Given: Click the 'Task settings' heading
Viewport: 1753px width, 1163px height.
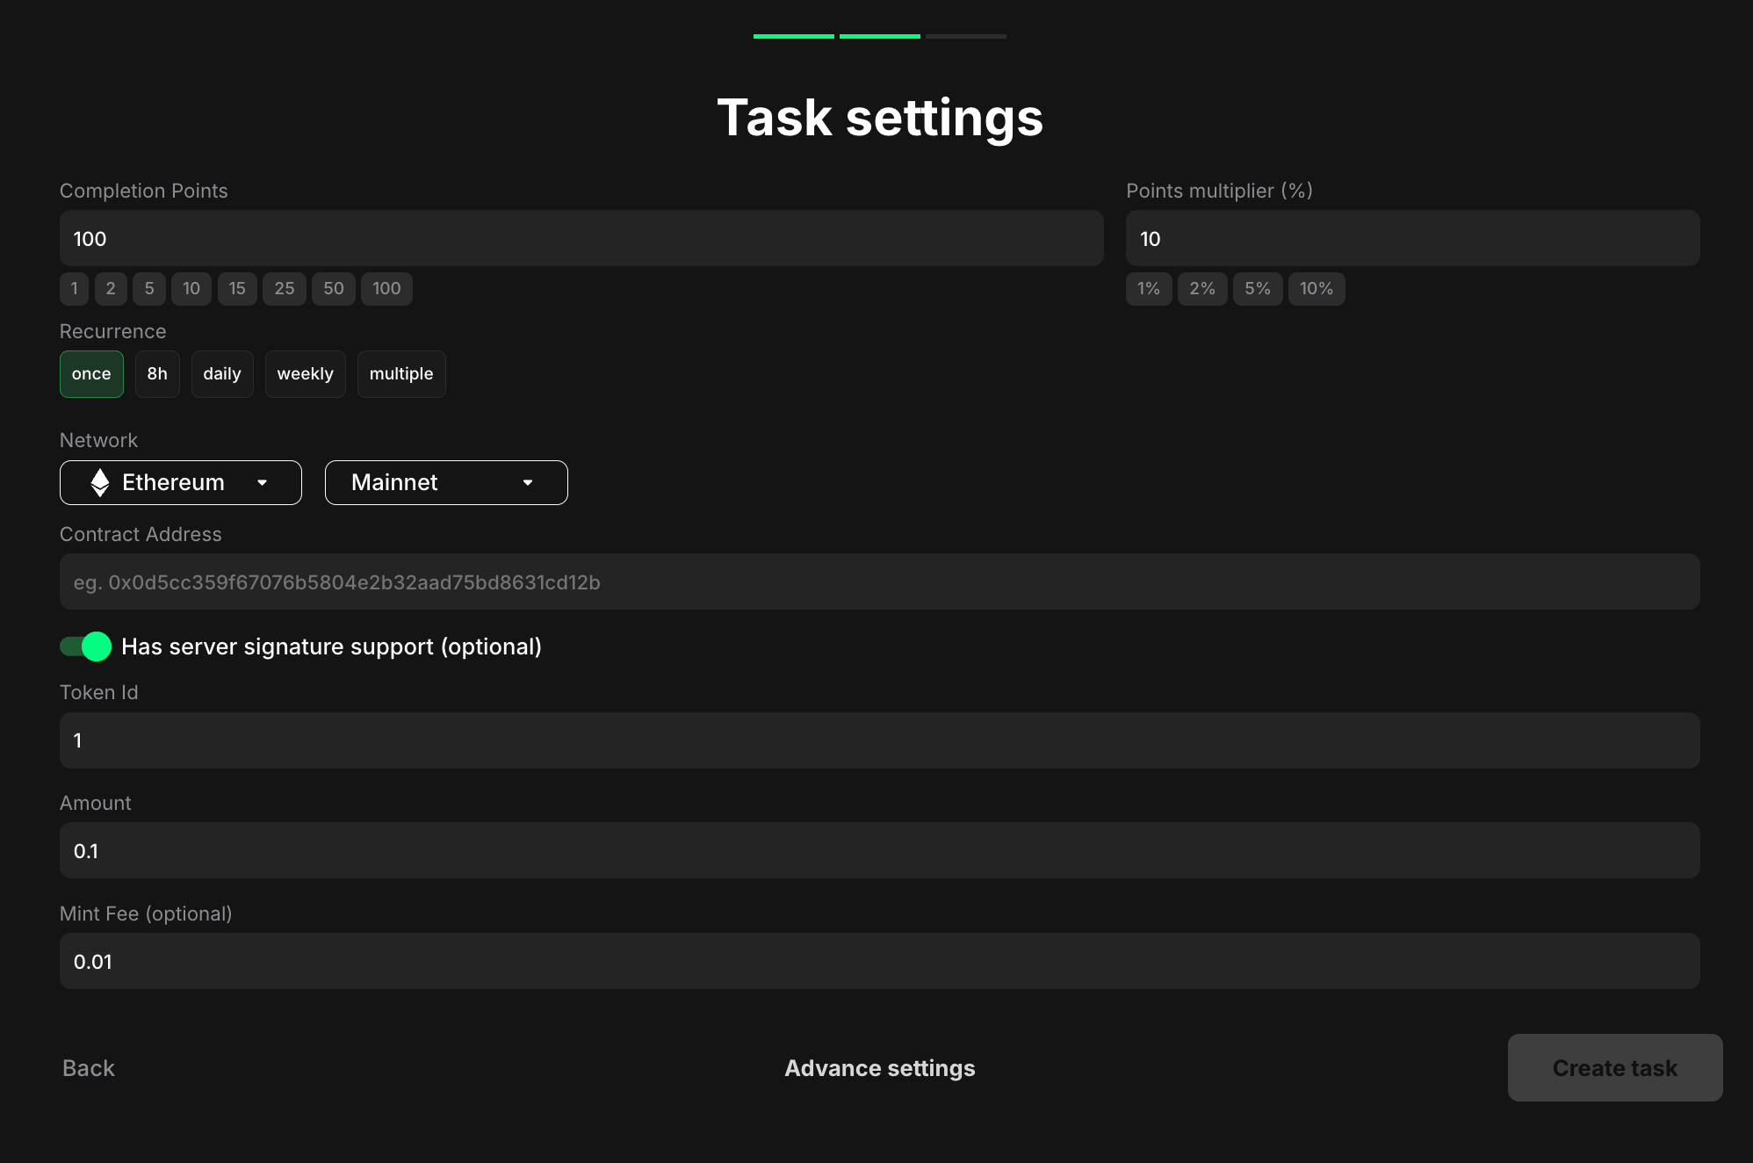Looking at the screenshot, I should coord(880,118).
